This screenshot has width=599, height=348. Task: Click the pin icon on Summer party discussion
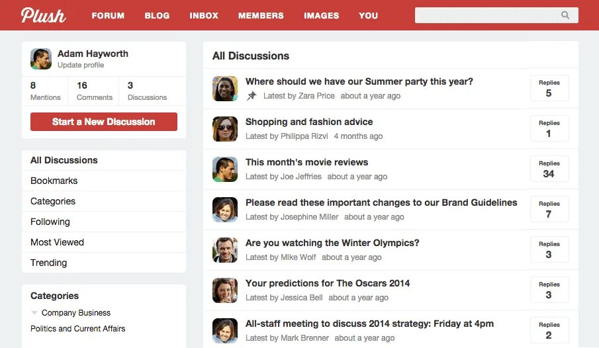click(252, 95)
